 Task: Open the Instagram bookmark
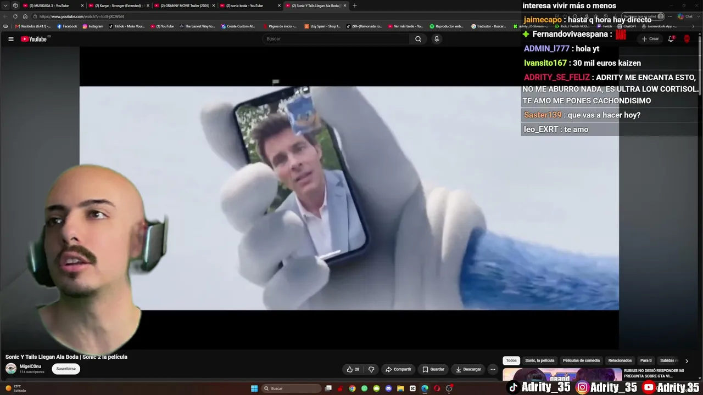coord(93,26)
